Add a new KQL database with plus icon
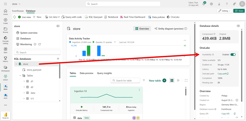The image size is (246, 121). tap(58, 59)
